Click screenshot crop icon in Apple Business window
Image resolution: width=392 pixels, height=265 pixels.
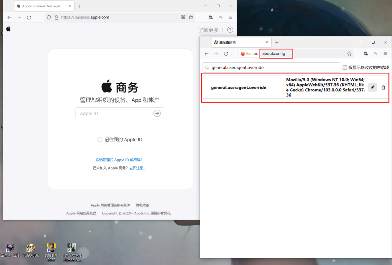(211, 17)
